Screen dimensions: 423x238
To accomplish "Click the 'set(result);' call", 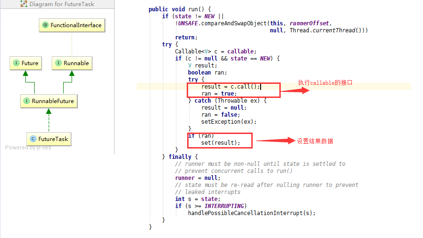I will tap(221, 142).
